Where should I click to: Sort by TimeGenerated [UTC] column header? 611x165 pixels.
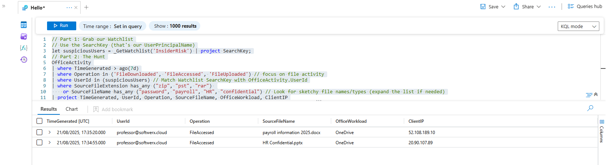[68, 121]
